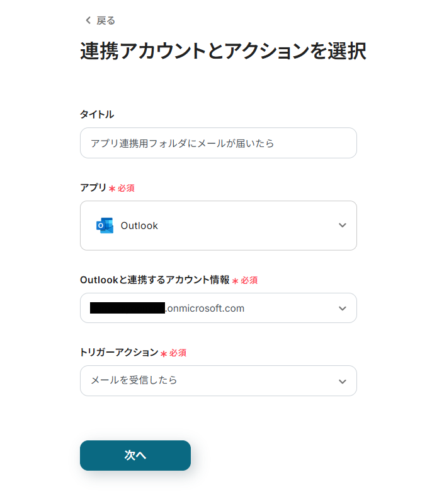Screen dimensions: 432x494
Task: Click the blacked-out account name bar
Action: 127,309
